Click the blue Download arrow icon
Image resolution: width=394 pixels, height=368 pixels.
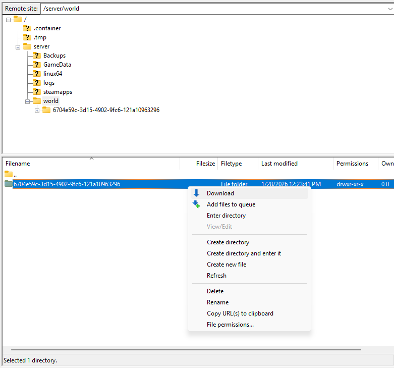[x=196, y=193]
